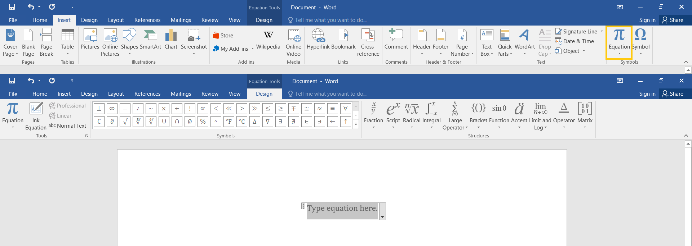Insert the for-all (∀) symbol
Image resolution: width=692 pixels, height=246 pixels.
tap(346, 108)
